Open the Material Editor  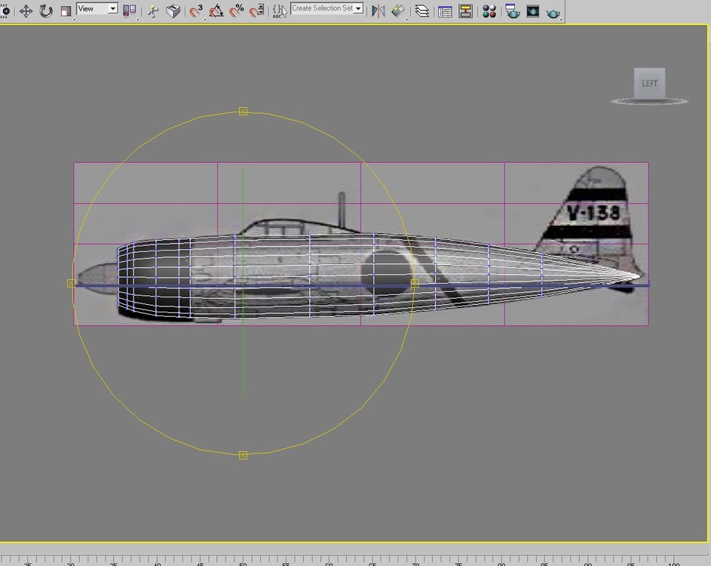point(489,11)
